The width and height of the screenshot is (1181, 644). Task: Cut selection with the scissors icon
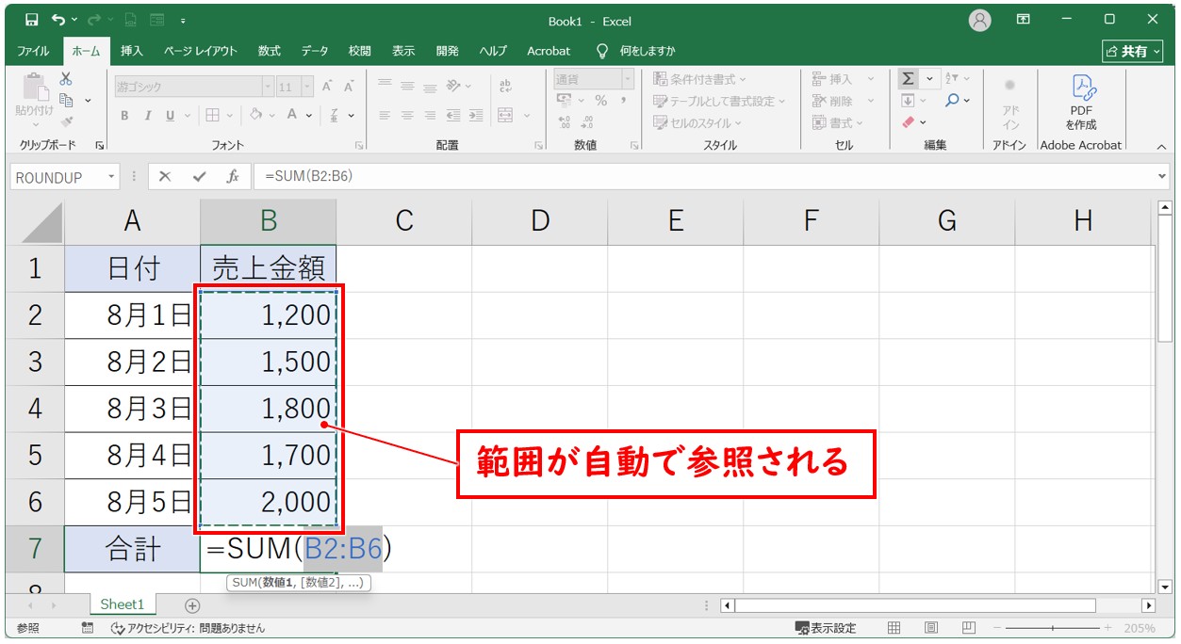(x=66, y=79)
